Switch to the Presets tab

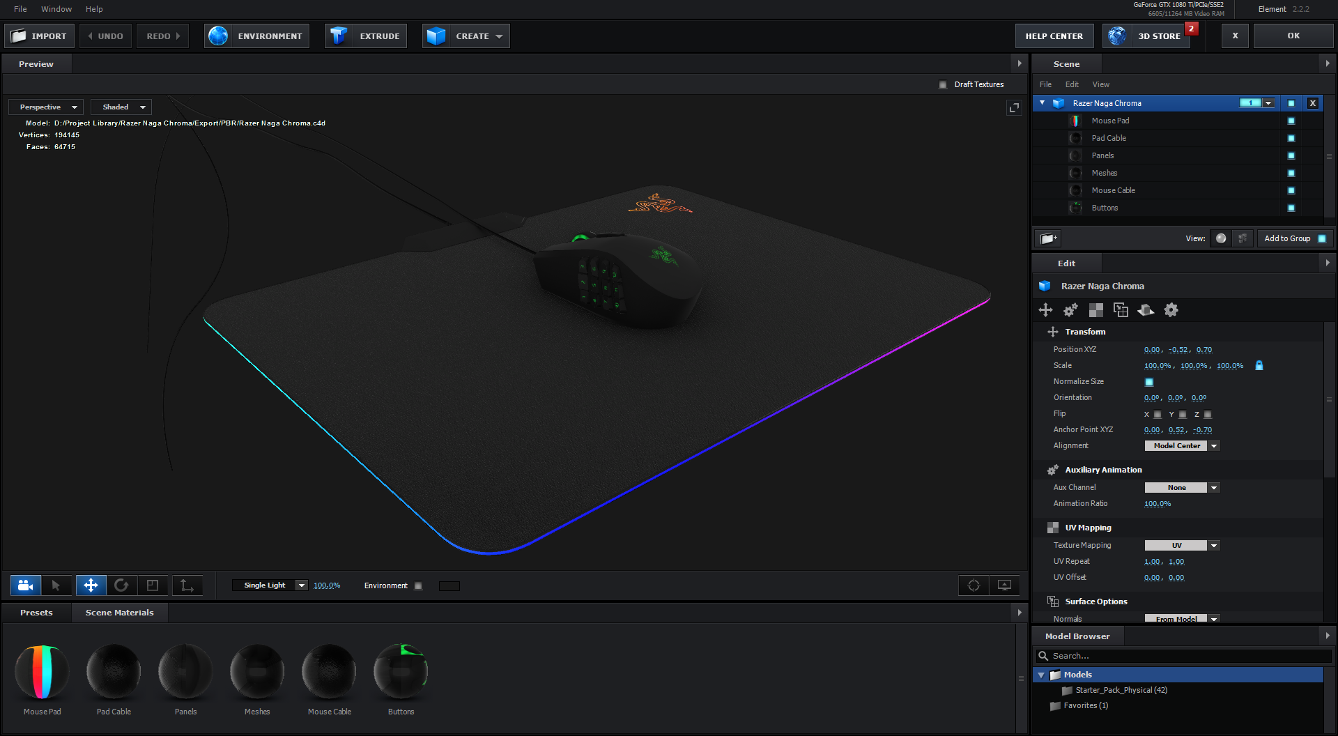[x=36, y=613]
